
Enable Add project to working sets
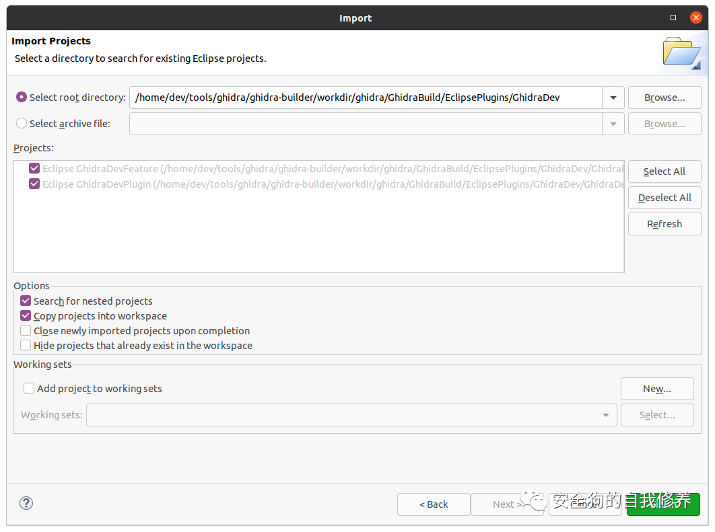pos(29,389)
